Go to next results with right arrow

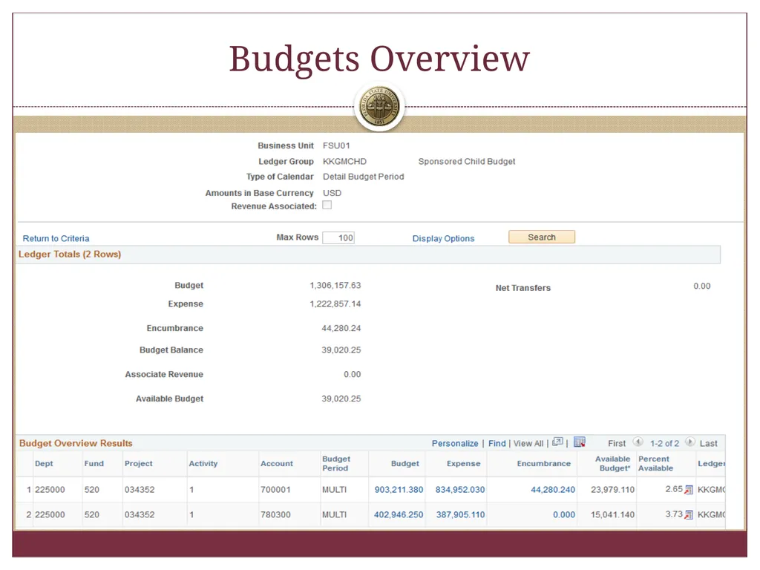(x=689, y=442)
